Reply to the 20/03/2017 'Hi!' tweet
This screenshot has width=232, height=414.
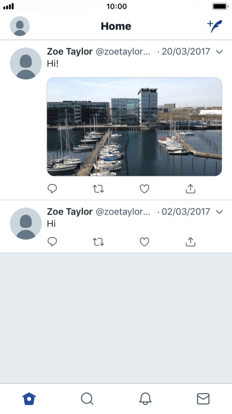pyautogui.click(x=52, y=188)
